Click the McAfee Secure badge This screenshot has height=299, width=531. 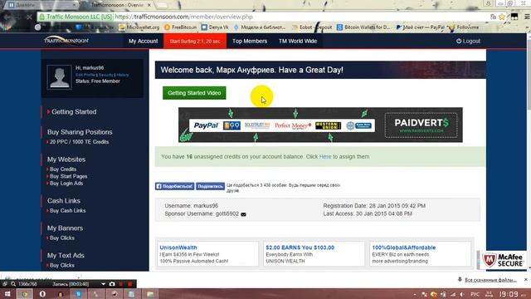[503, 260]
